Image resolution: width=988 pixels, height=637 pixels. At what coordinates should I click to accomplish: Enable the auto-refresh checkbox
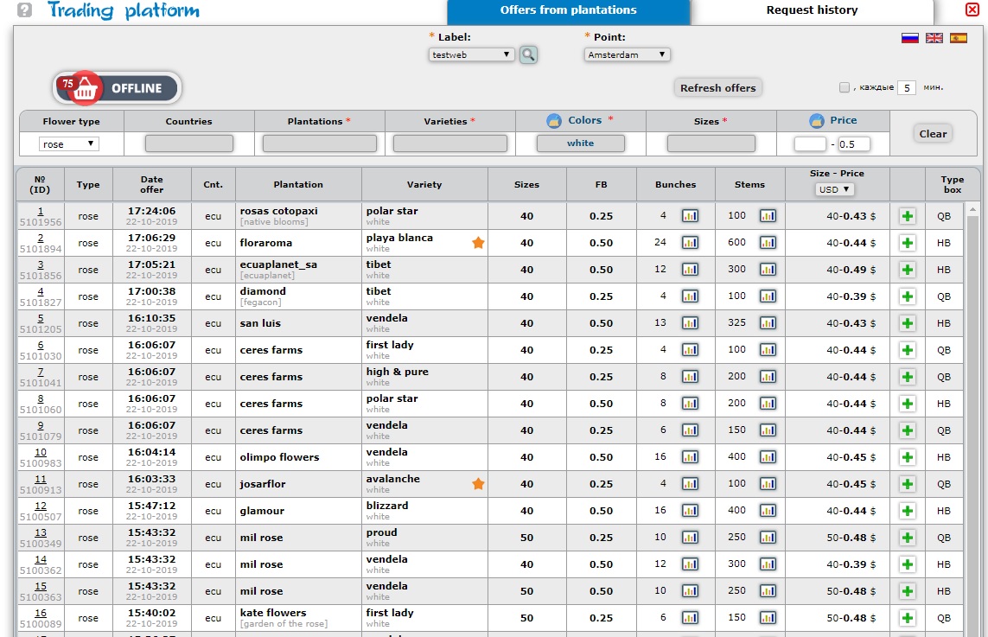pos(845,87)
